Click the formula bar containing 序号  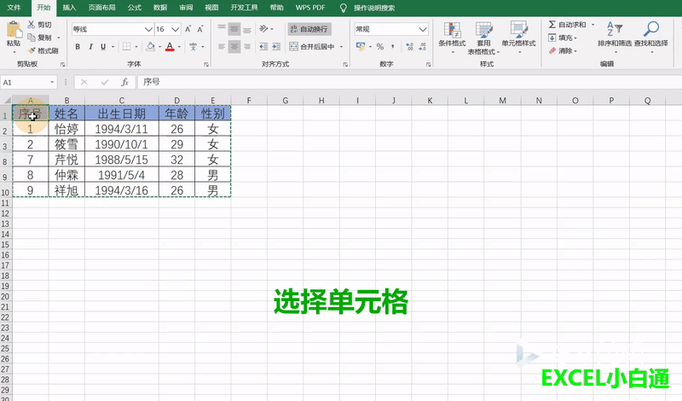[x=409, y=82]
